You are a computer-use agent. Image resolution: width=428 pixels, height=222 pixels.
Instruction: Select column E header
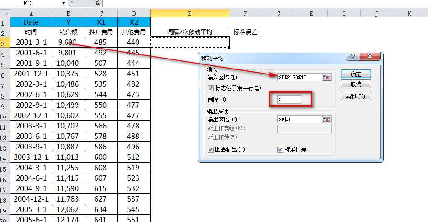pos(190,13)
